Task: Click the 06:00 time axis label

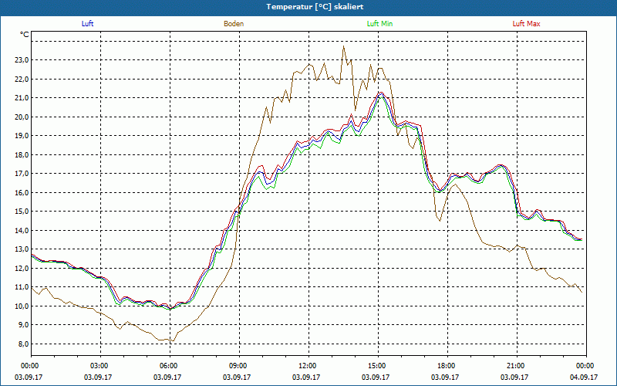Action: tap(170, 366)
